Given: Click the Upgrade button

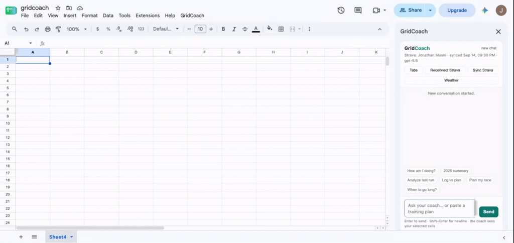Looking at the screenshot, I should click(x=457, y=10).
